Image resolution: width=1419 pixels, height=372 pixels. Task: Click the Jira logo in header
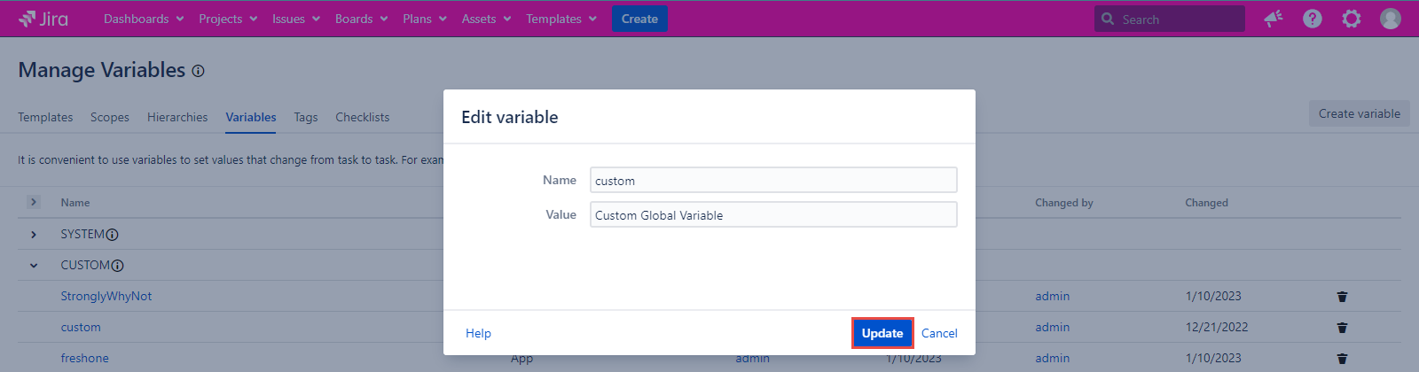click(43, 19)
